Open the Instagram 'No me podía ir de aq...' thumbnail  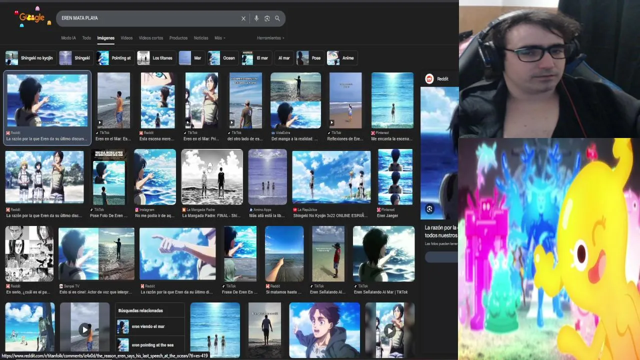click(x=155, y=176)
